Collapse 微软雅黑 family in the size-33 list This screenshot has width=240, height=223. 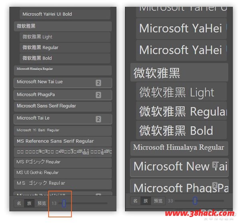coord(179,72)
